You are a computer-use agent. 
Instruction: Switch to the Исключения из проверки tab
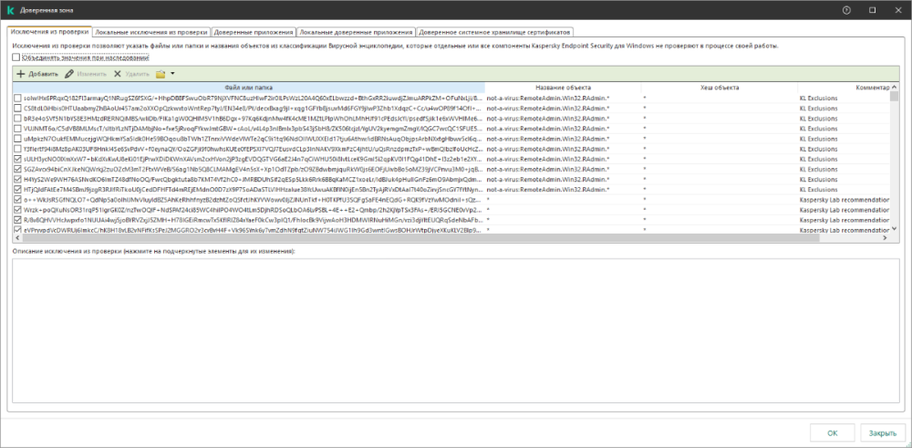tap(49, 31)
